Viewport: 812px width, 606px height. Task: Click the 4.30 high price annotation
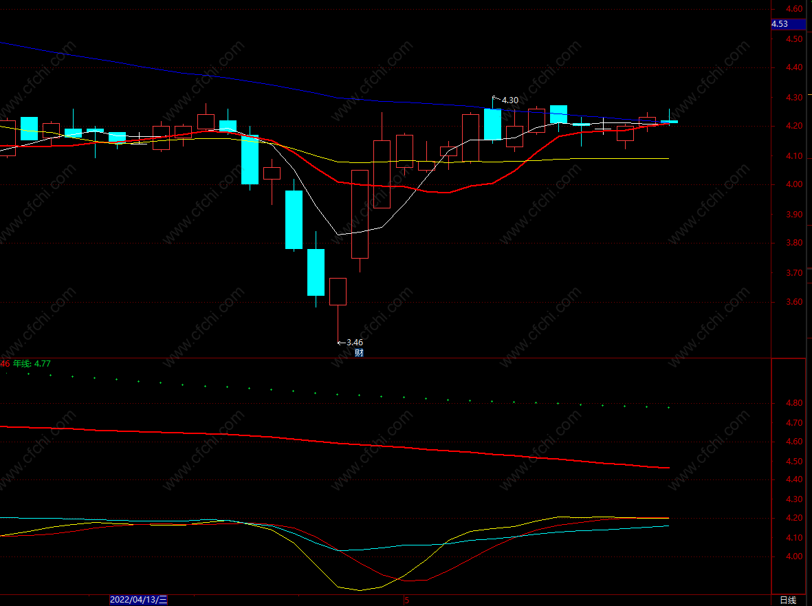510,100
